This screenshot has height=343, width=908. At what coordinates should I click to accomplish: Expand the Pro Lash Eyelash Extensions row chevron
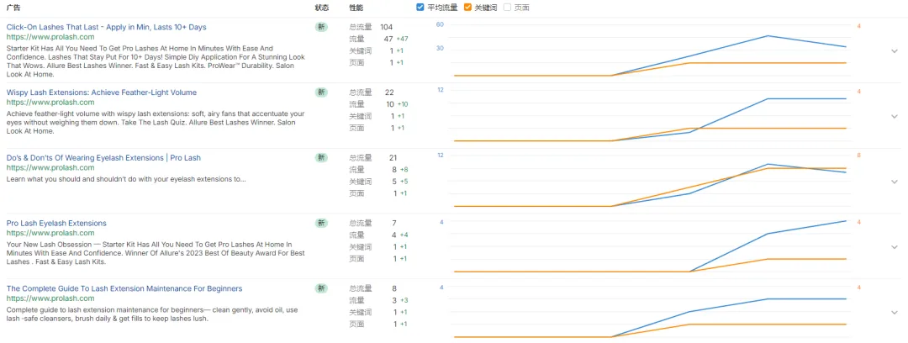(895, 248)
